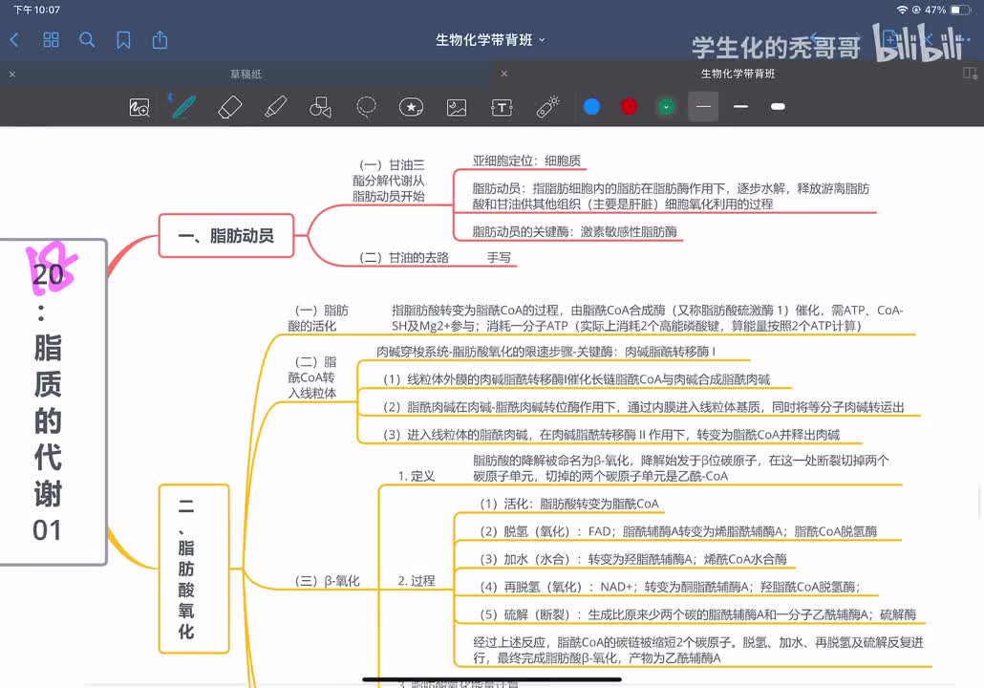The image size is (984, 688).
Task: Select the eraser tool
Action: click(x=229, y=107)
